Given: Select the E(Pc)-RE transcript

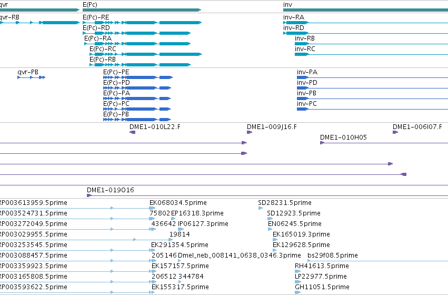Looking at the screenshot, I should [x=142, y=23].
